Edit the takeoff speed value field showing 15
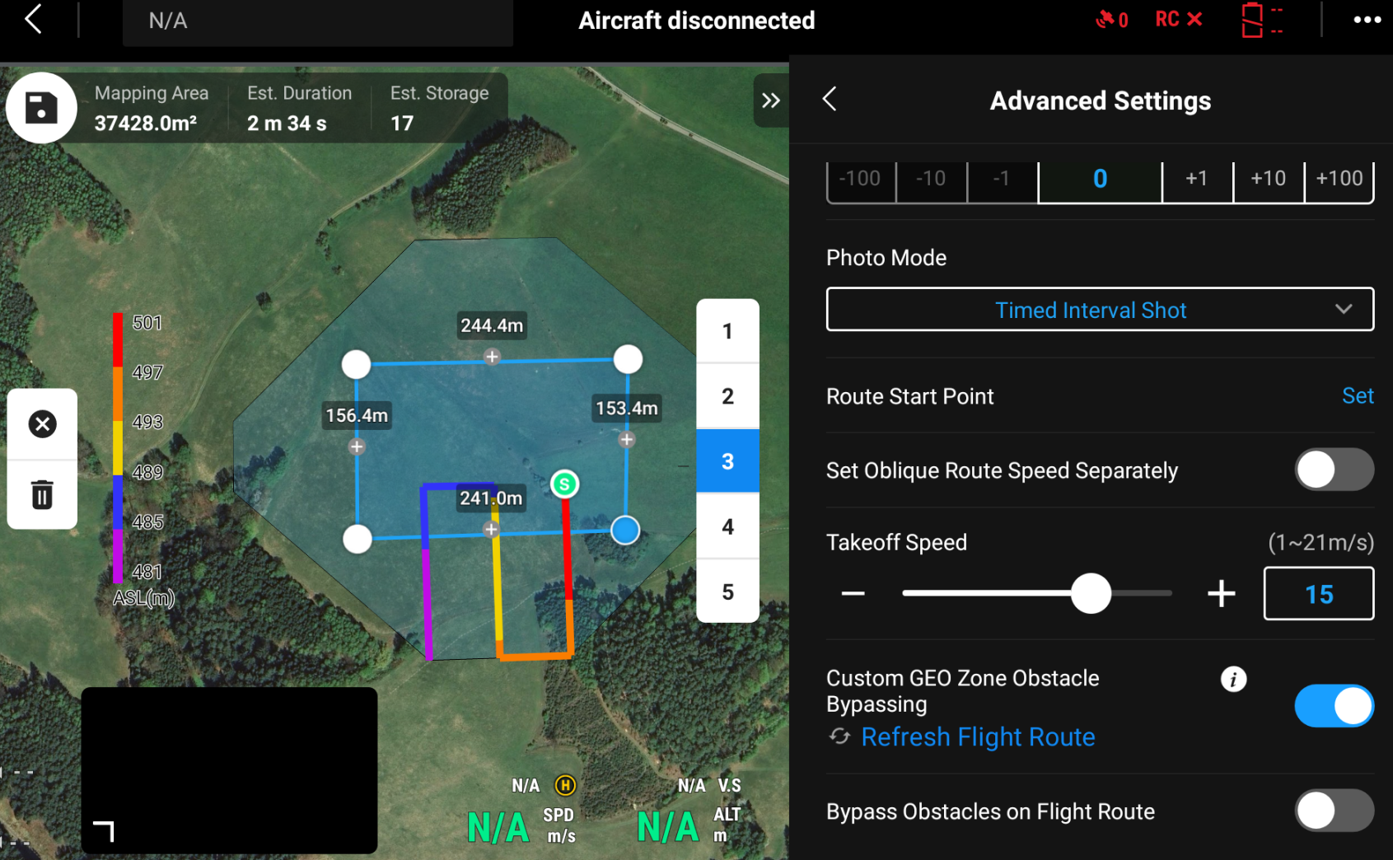1393x860 pixels. point(1318,593)
